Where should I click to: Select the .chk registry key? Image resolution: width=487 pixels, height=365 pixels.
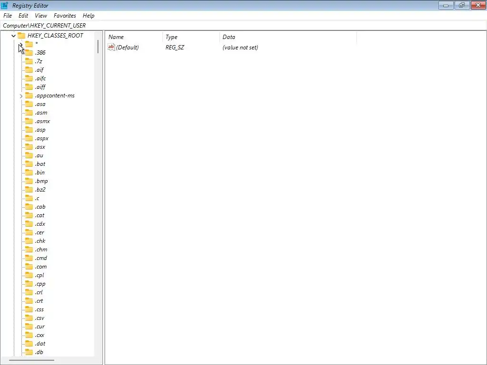(x=40, y=241)
